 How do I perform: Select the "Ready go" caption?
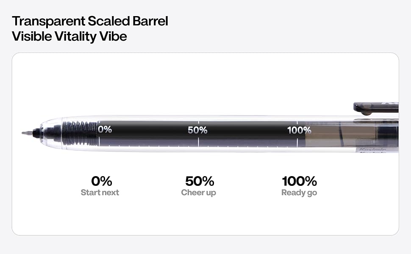[299, 193]
